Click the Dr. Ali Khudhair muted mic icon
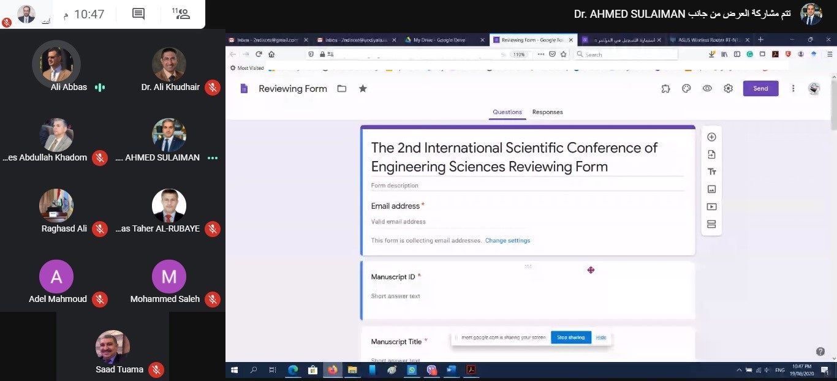This screenshot has width=837, height=381. point(213,88)
